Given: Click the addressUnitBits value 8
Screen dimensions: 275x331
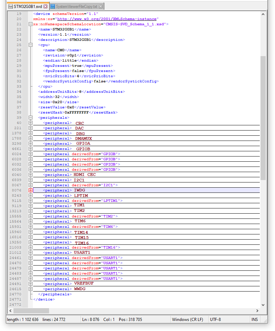Looking at the screenshot, I should coord(80,92).
